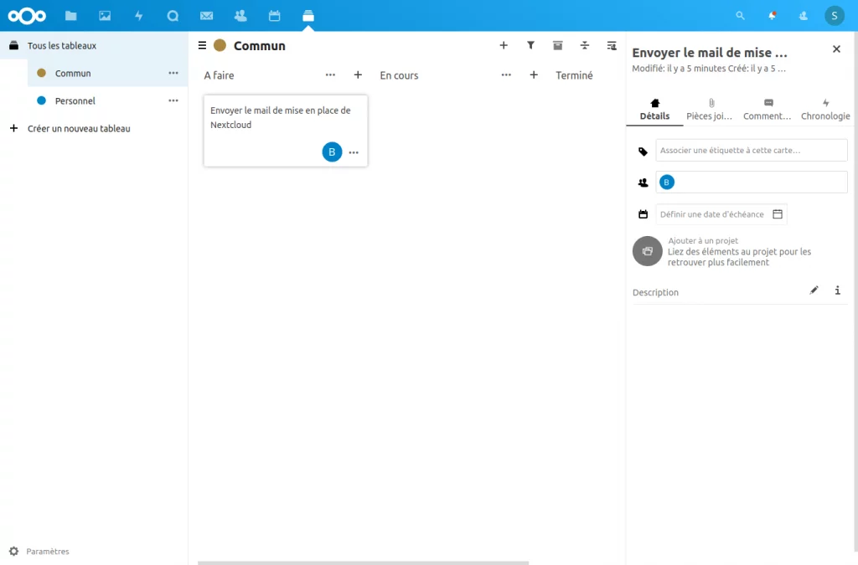
Task: Click the En cours list title
Action: pyautogui.click(x=399, y=75)
